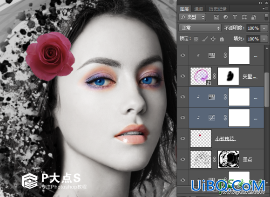The width and height of the screenshot is (270, 197).
Task: Click the 不透明度 100% value field
Action: tap(253, 28)
